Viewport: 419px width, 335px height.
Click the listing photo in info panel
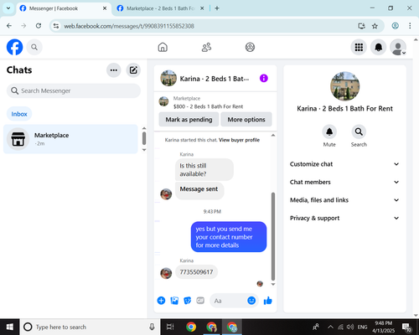(344, 86)
